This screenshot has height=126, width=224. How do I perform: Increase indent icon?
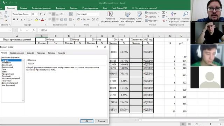(x=65, y=19)
